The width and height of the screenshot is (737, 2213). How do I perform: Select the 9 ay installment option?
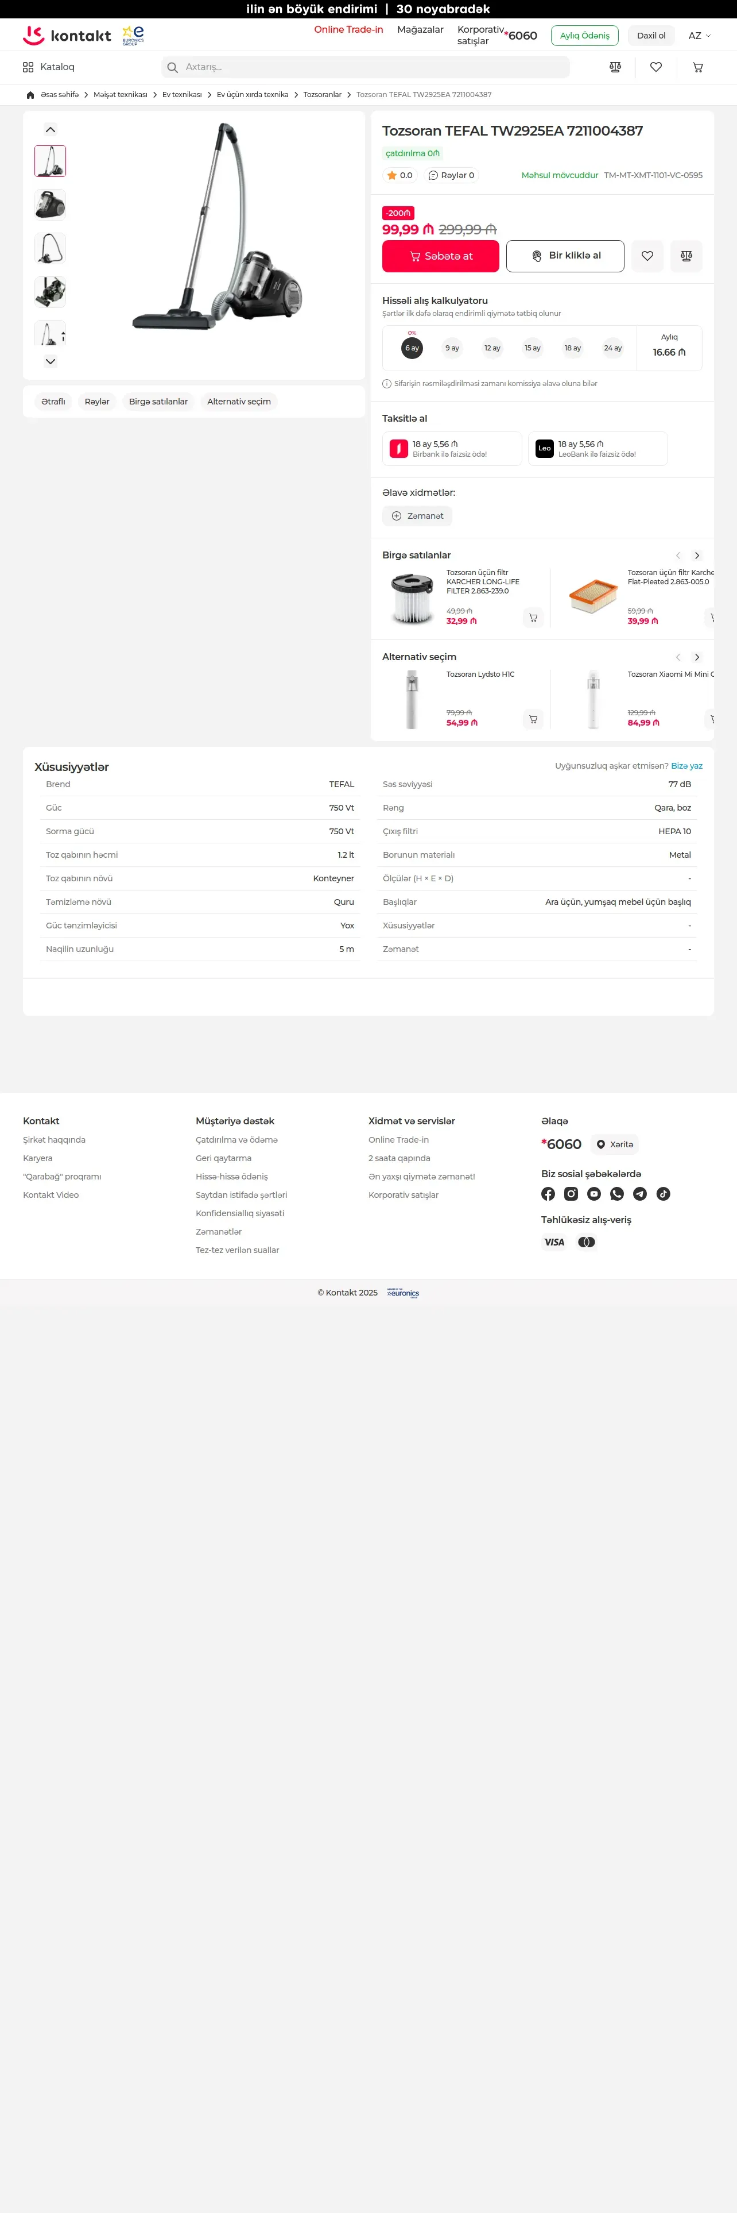coord(452,348)
